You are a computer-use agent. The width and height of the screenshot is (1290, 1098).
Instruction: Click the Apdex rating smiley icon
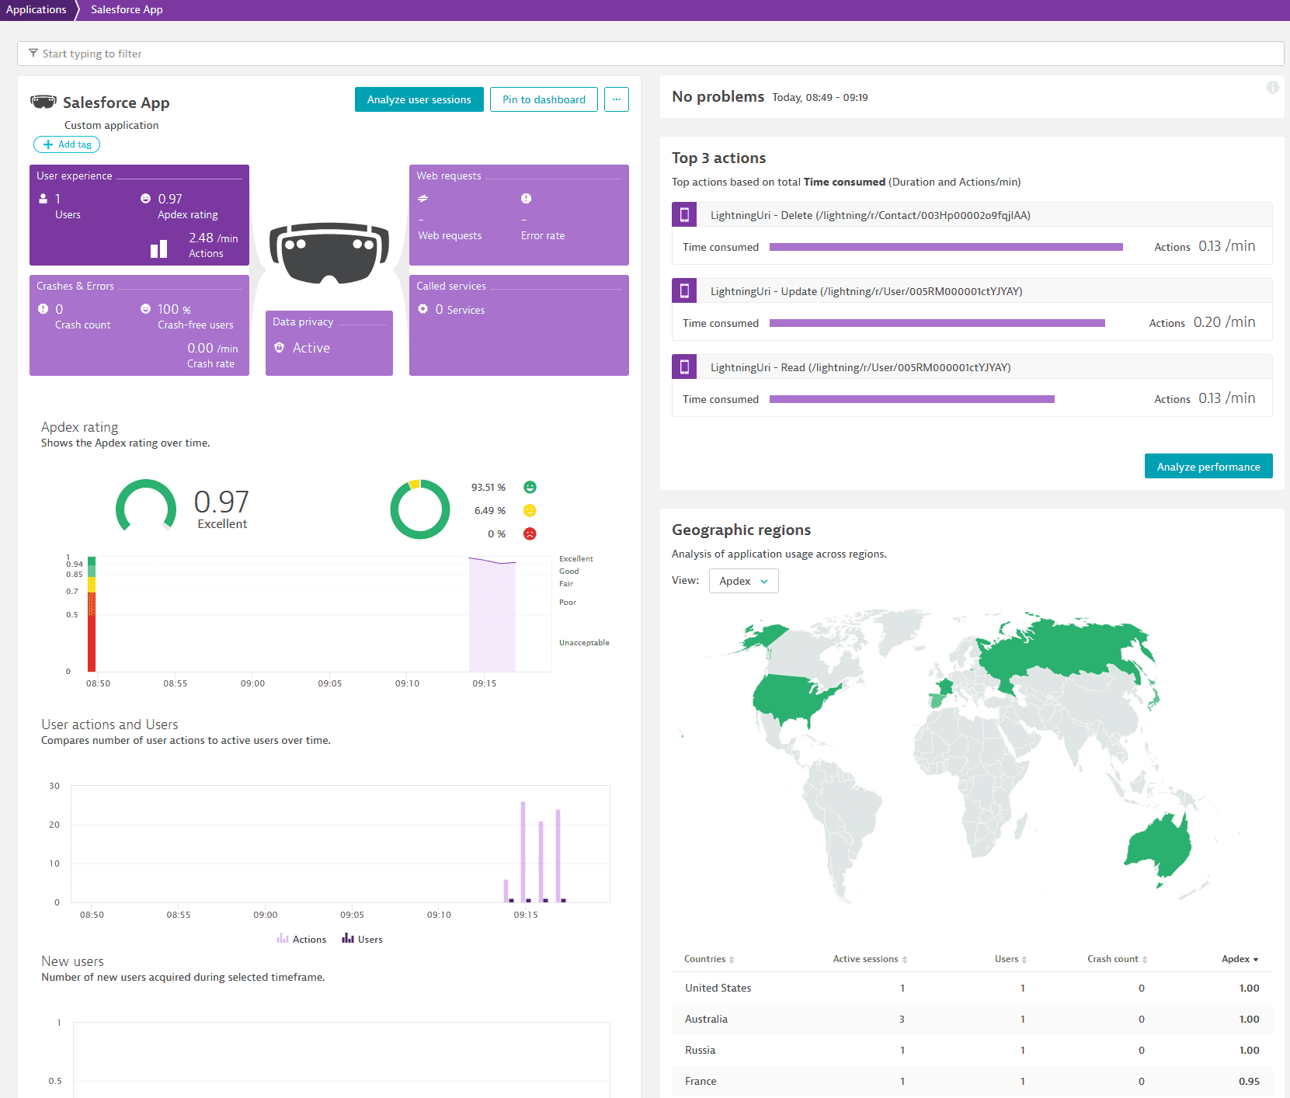point(145,199)
